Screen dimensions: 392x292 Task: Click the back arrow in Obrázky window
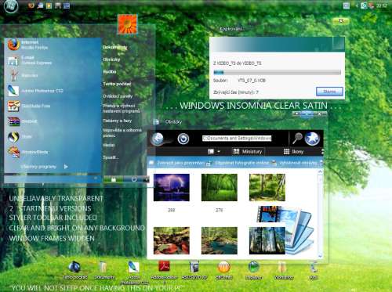tap(158, 139)
